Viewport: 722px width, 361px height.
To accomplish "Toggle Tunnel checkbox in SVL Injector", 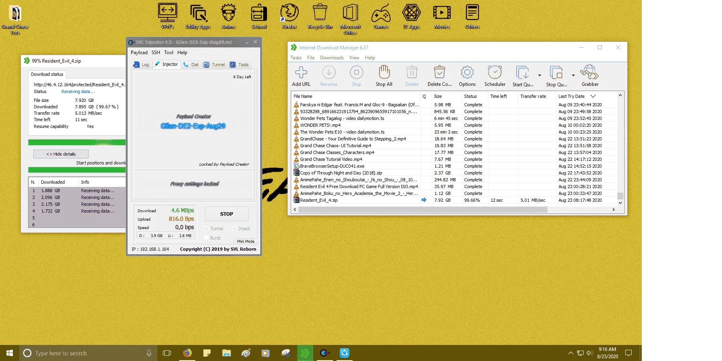I will 207,229.
